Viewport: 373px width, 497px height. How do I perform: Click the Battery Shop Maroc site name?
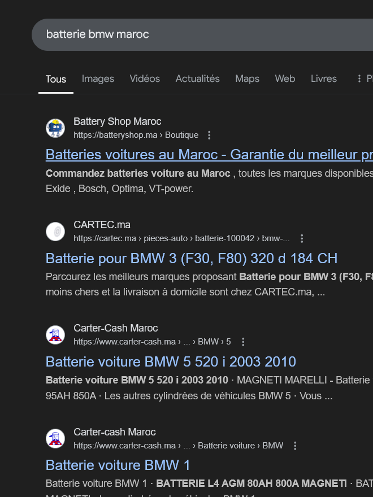118,121
